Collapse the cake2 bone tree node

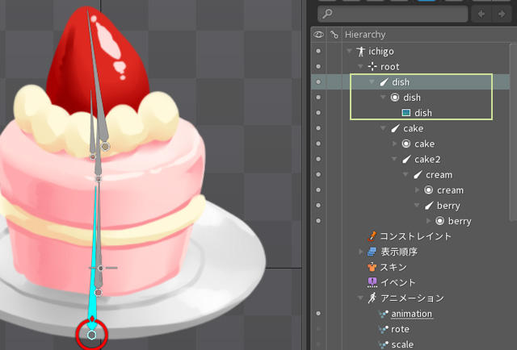pos(395,160)
